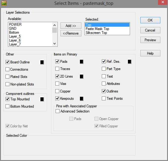Screen dimensions: 168x161
Task: Select Bottom in Available layers list
Action: point(14,32)
